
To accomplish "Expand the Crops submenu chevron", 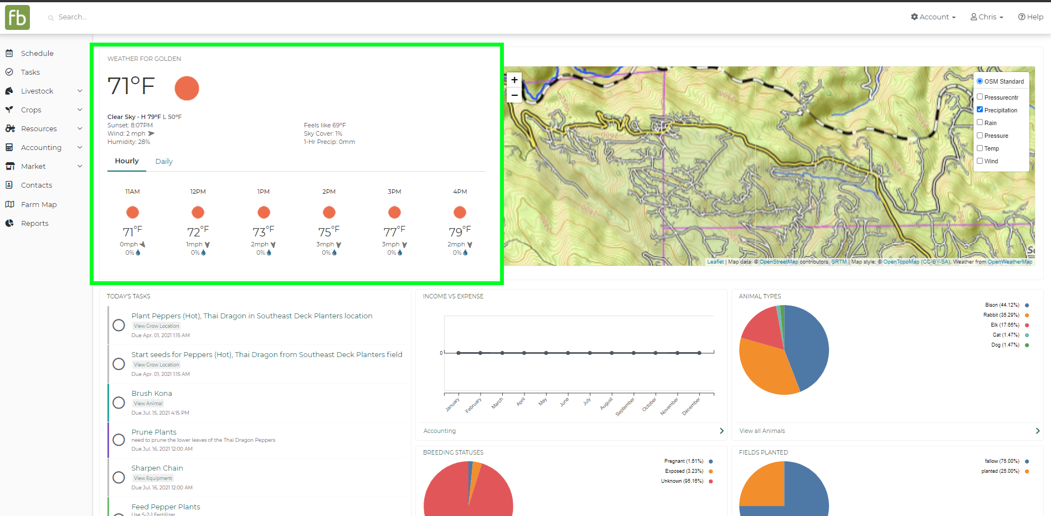I will [80, 110].
